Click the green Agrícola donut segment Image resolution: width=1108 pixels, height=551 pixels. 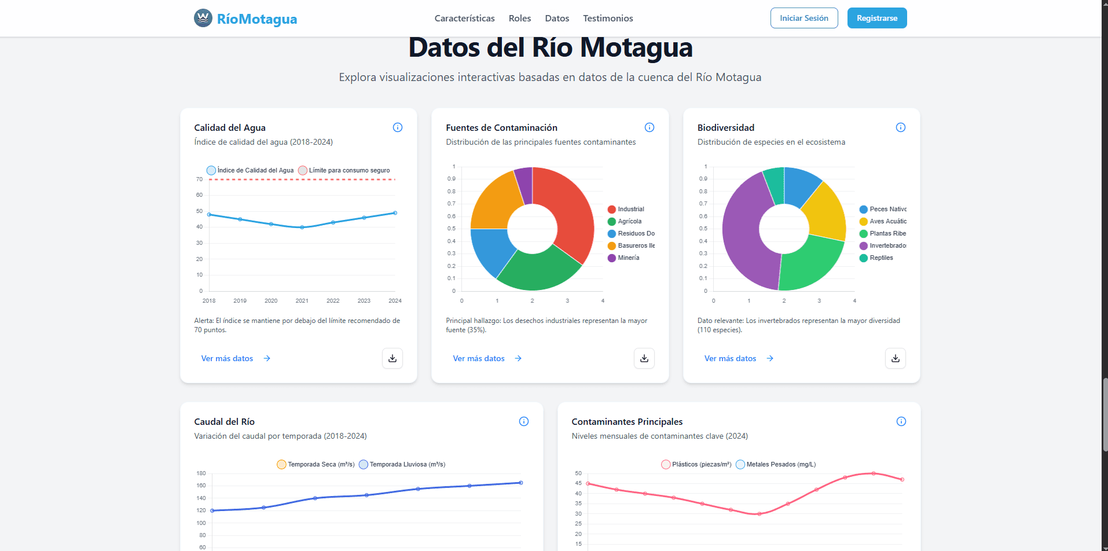tap(538, 270)
